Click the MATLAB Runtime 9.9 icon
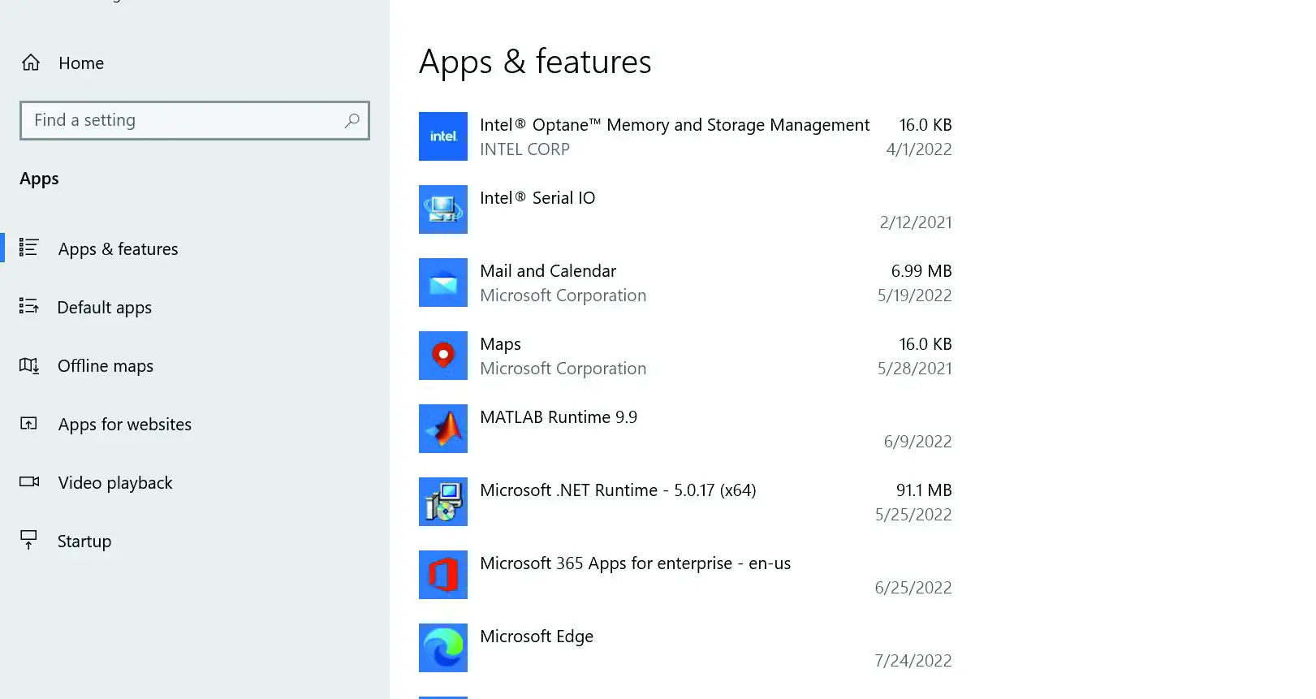Screen dimensions: 1316x699 click(x=442, y=429)
